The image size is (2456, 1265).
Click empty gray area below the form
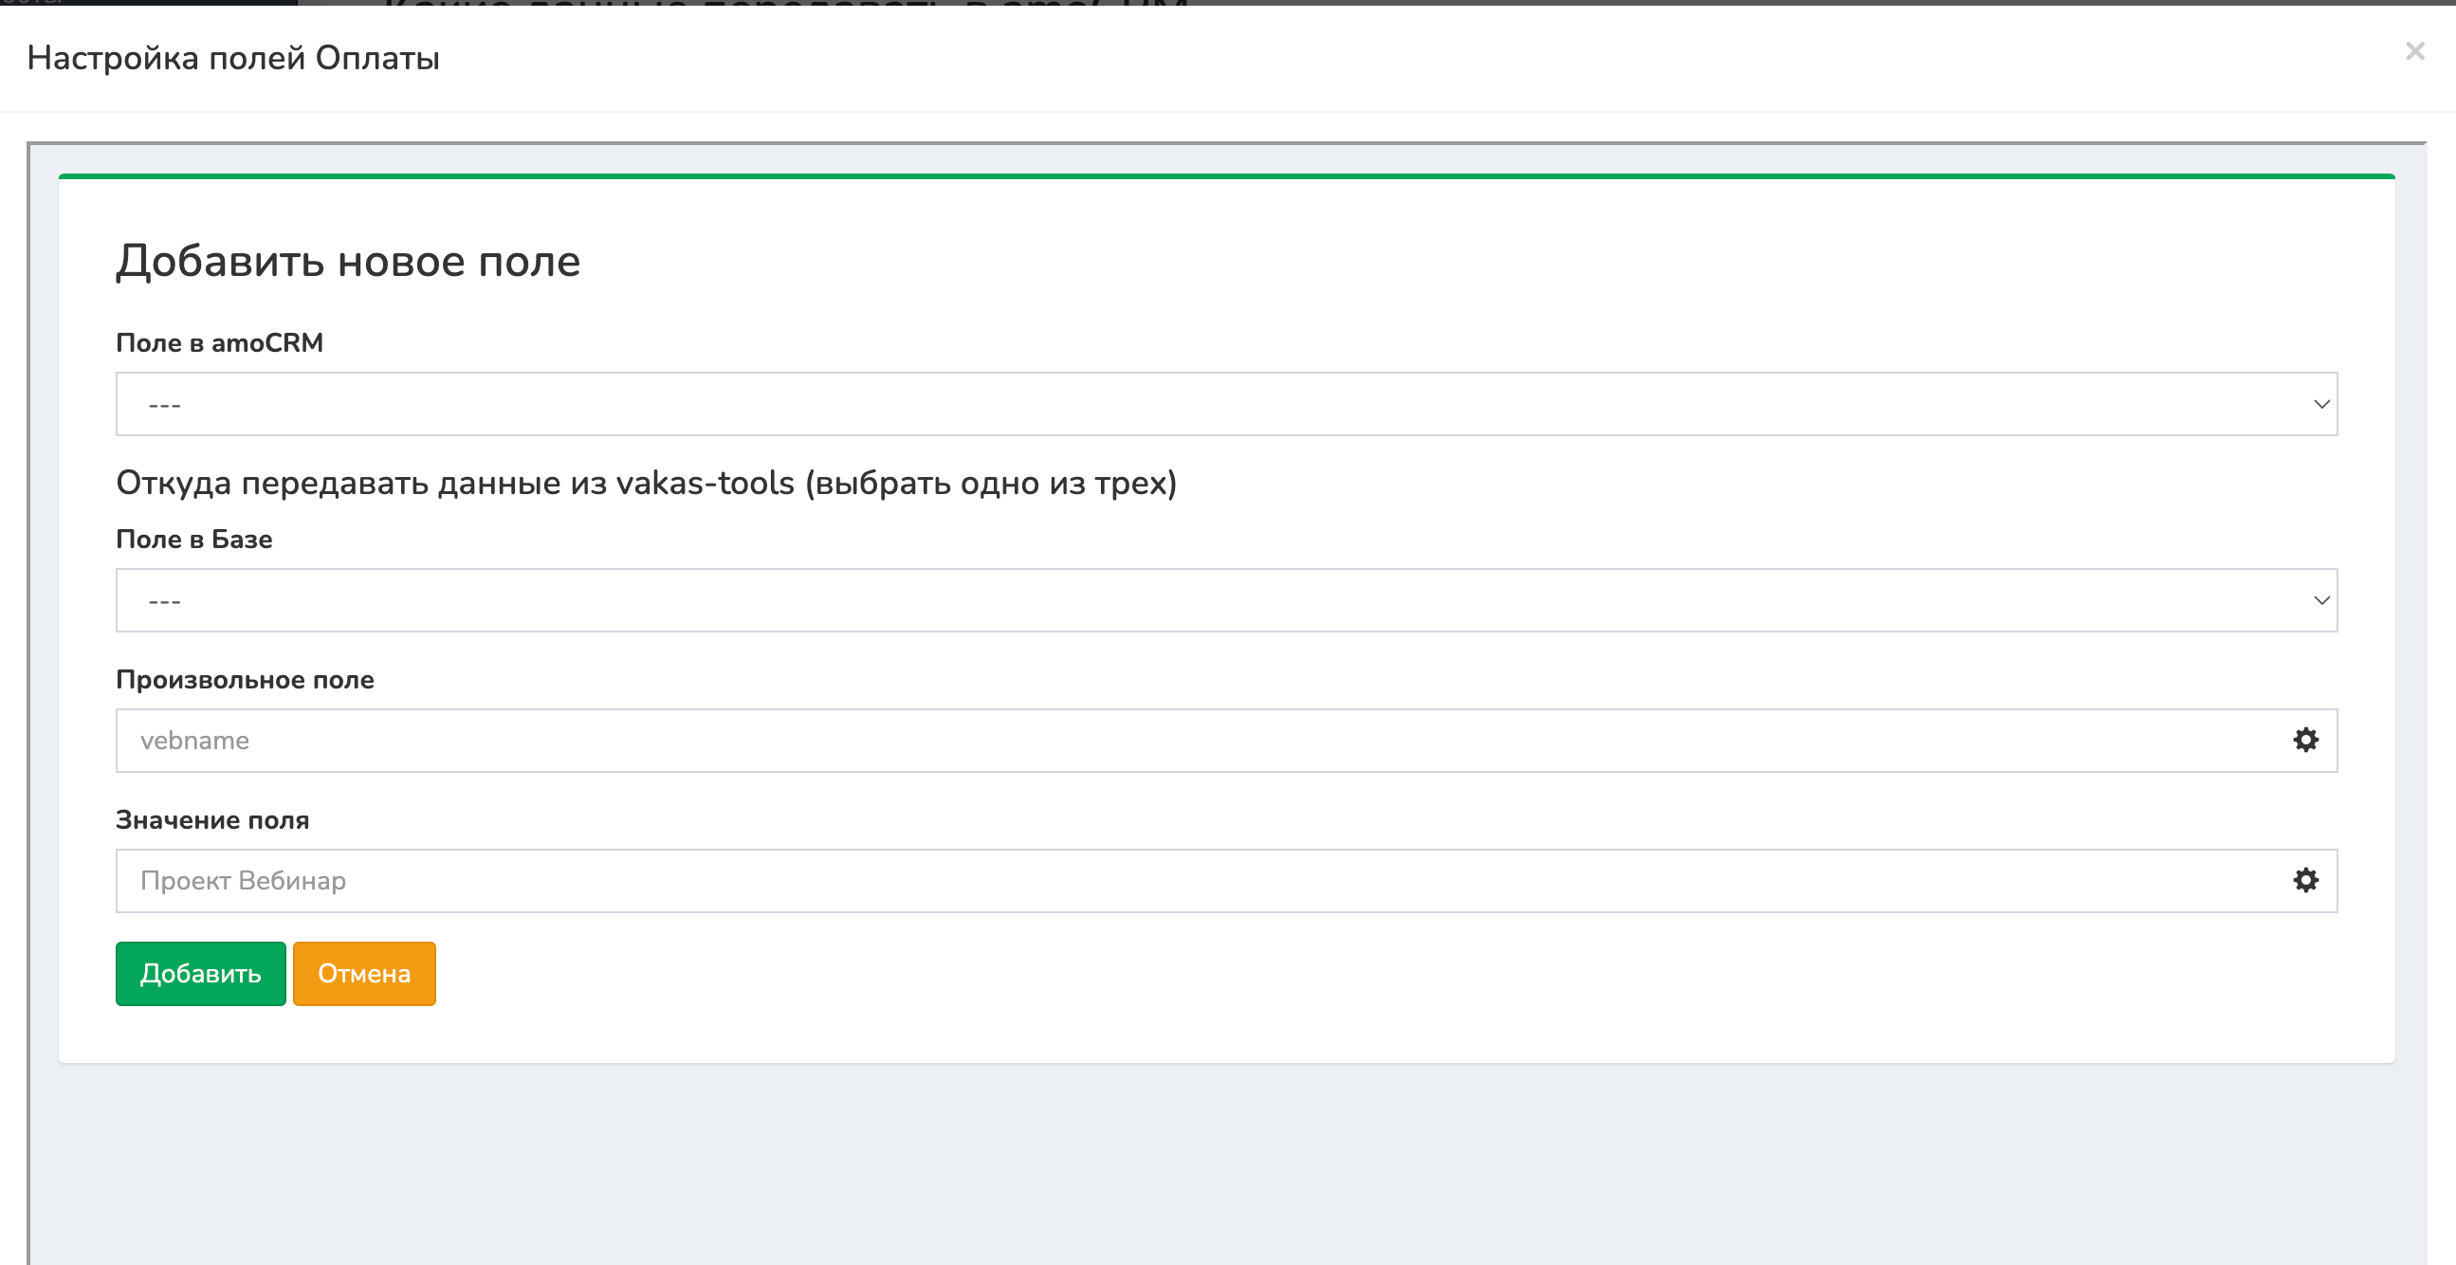point(1226,1163)
